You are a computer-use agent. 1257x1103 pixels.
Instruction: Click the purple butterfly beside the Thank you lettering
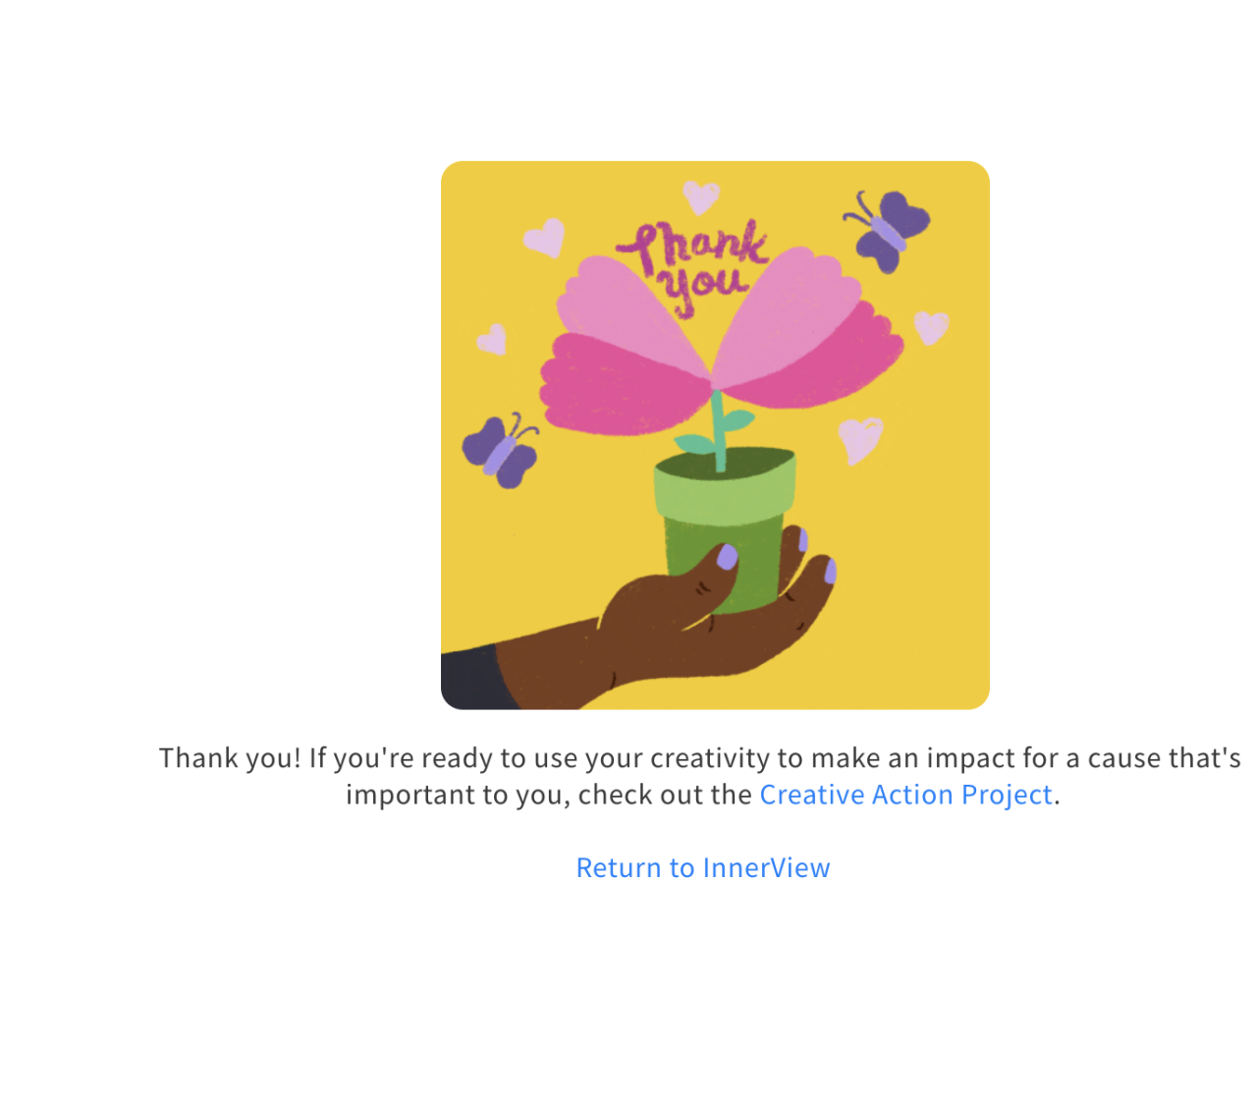(887, 231)
